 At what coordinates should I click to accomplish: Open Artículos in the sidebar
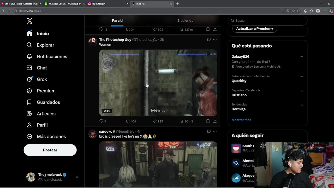41,114
